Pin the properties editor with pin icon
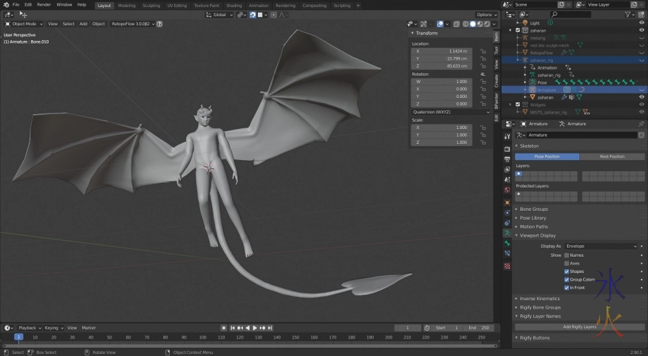The image size is (648, 356). coord(641,124)
